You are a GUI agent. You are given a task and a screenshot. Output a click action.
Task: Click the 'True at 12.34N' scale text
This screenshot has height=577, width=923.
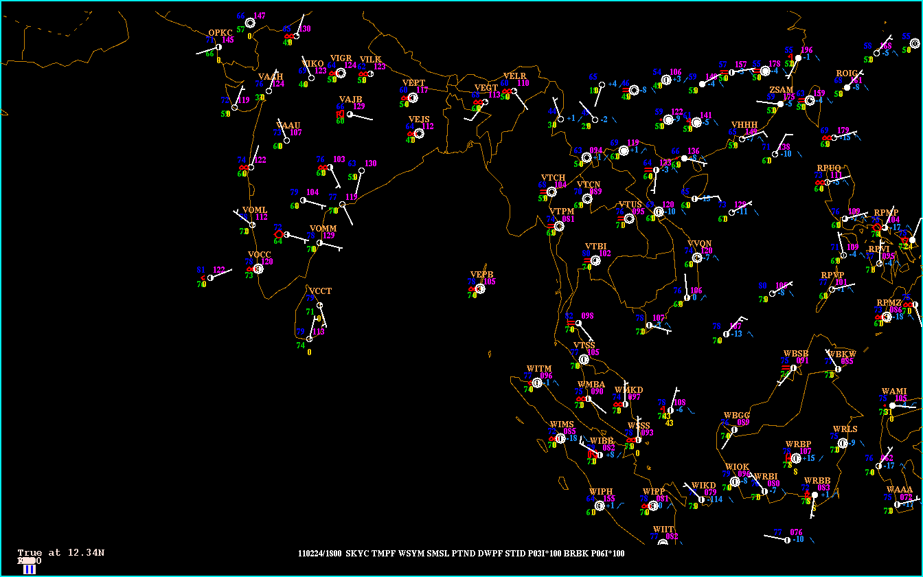[x=61, y=553]
